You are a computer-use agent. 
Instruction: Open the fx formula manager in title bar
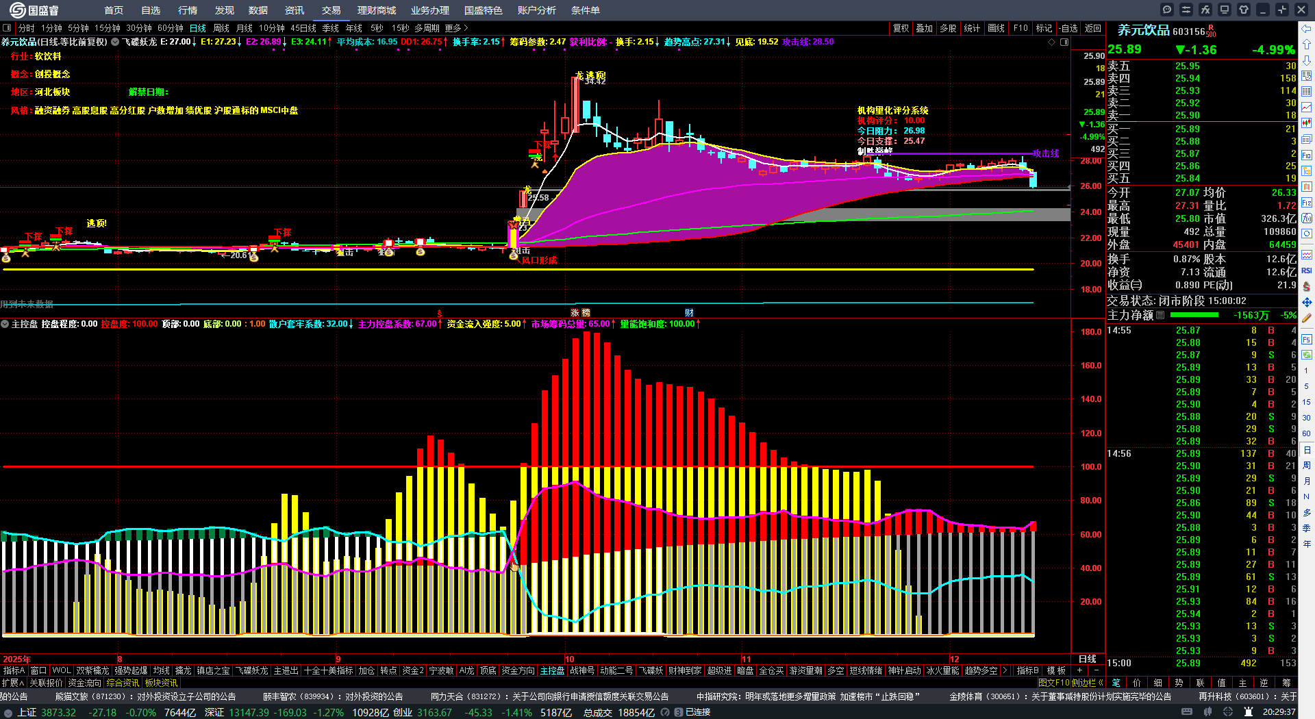(1205, 10)
